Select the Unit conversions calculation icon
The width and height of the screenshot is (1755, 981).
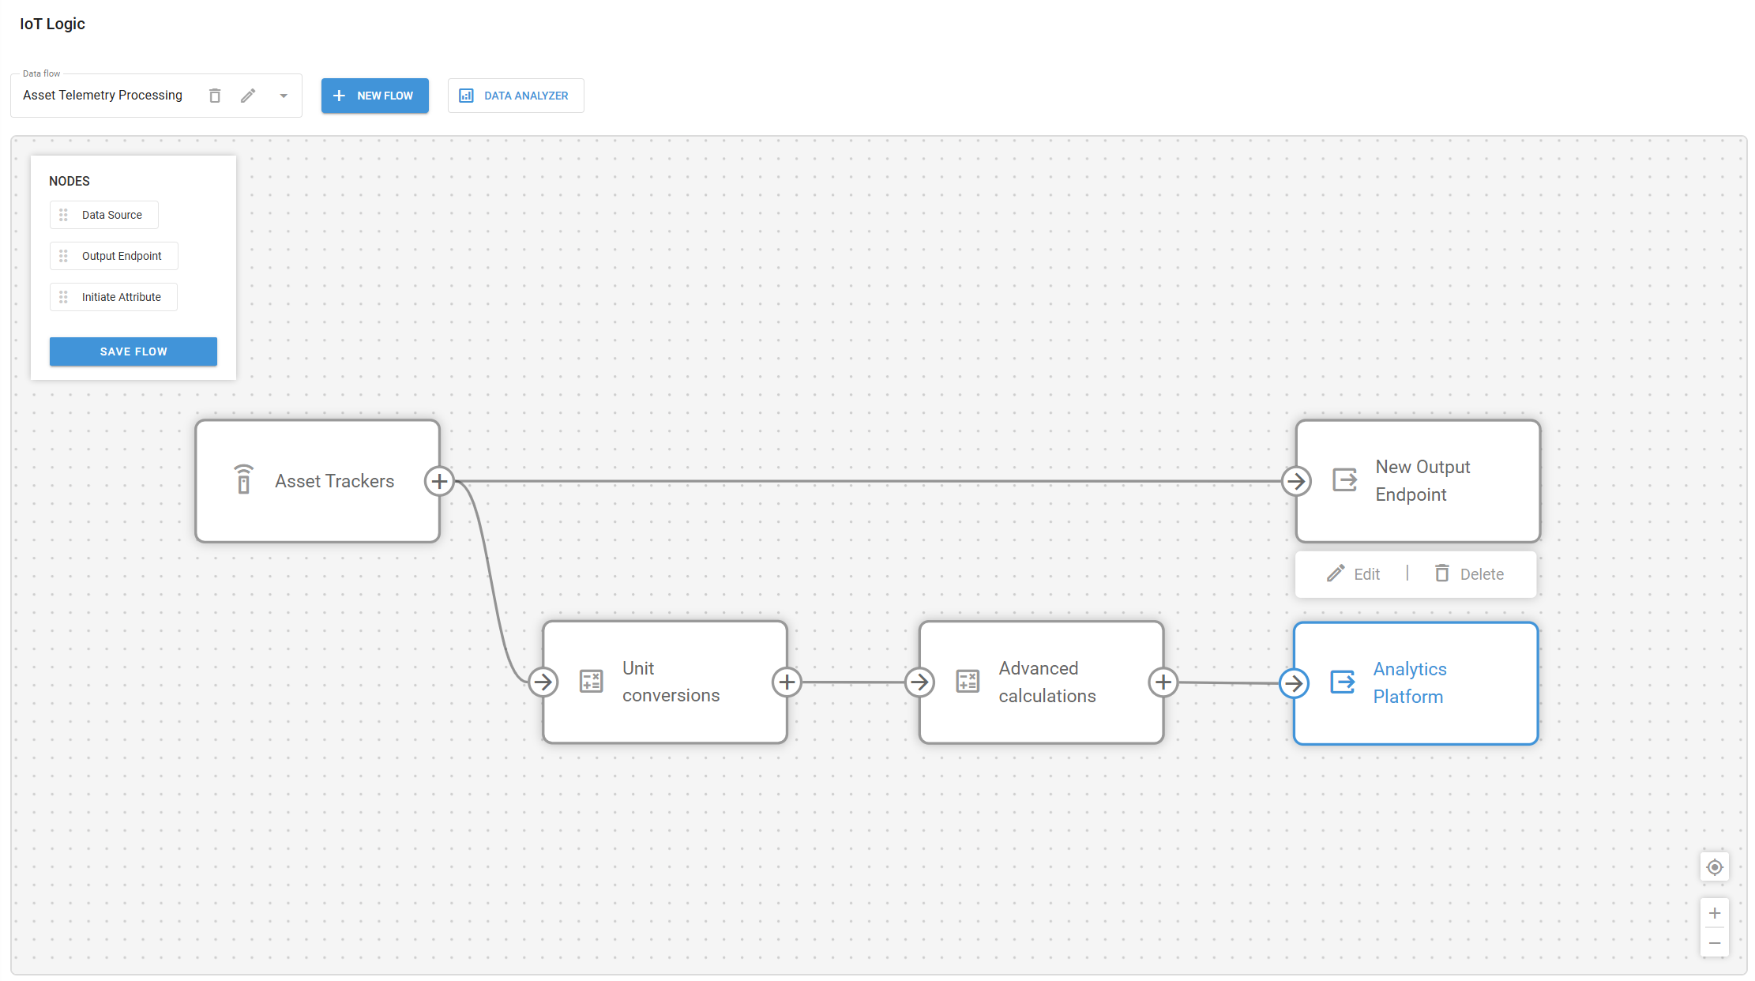590,681
